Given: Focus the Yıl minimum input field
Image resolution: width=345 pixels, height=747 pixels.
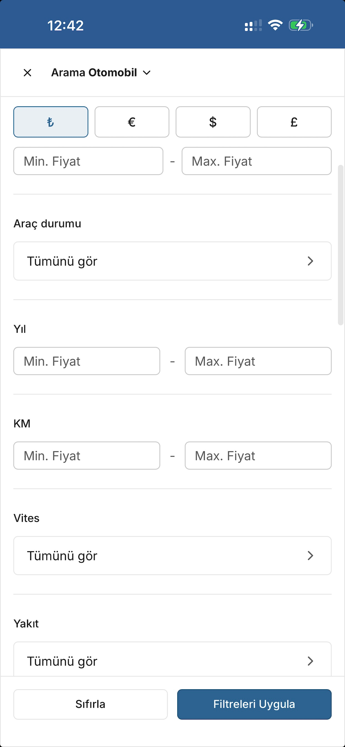Looking at the screenshot, I should tap(87, 361).
